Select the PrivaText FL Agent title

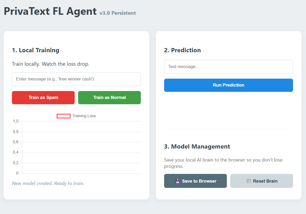click(x=50, y=11)
